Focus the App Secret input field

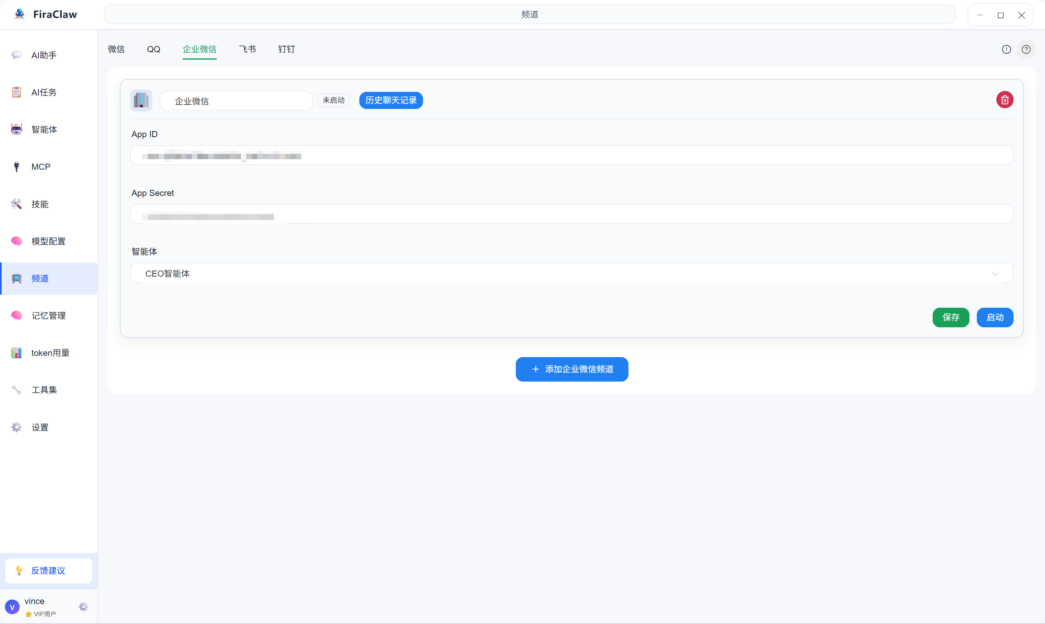pyautogui.click(x=572, y=214)
